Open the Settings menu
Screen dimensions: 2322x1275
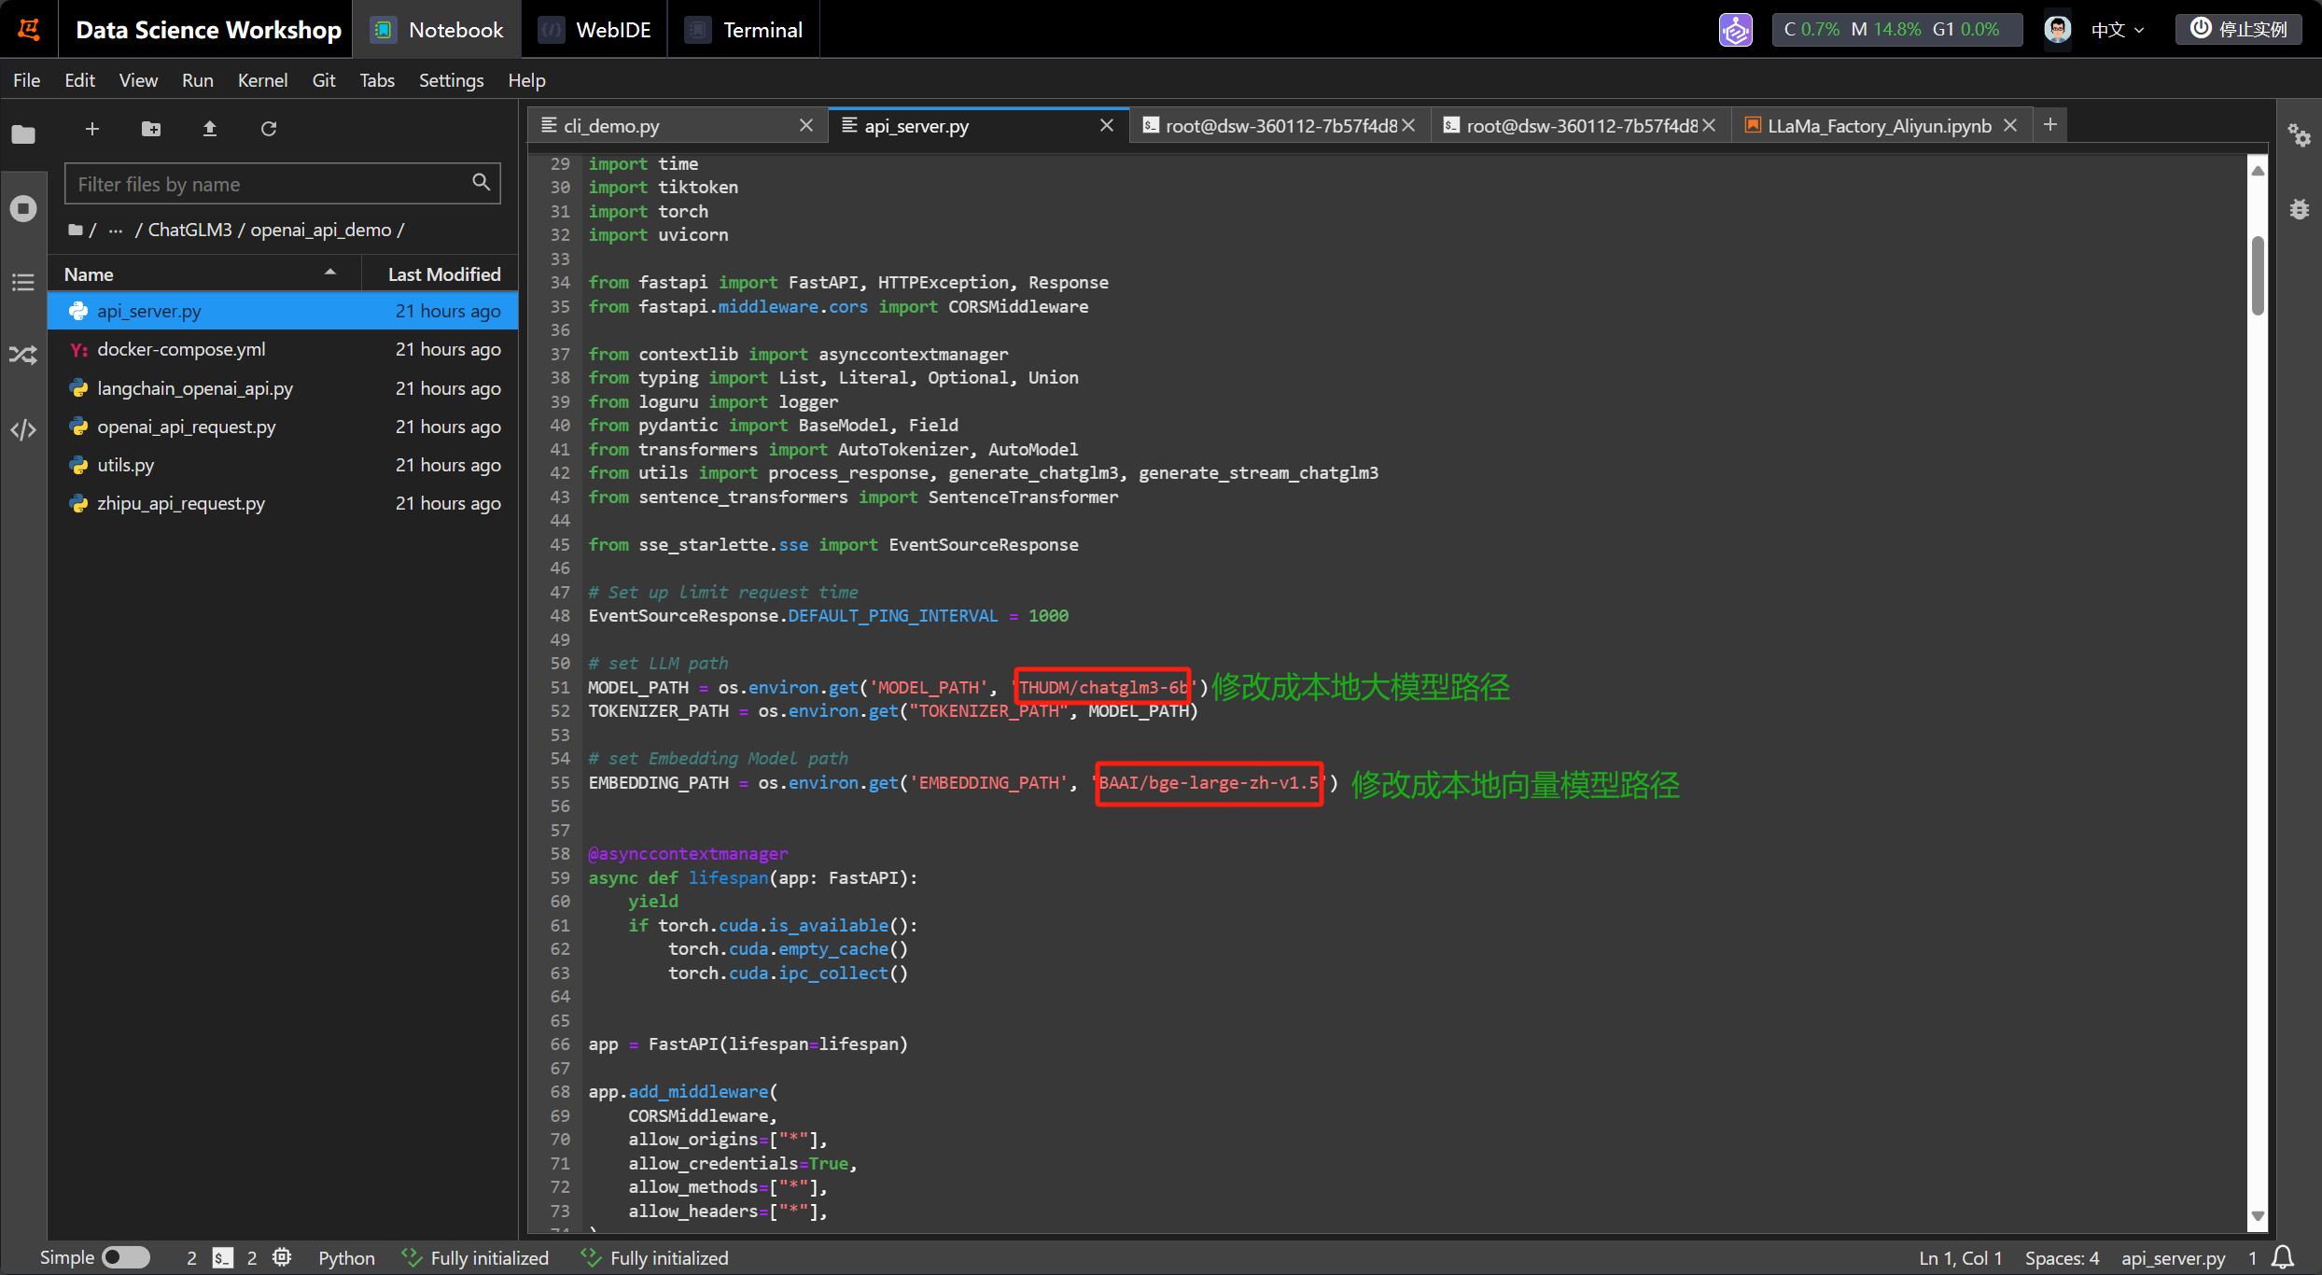pos(451,80)
